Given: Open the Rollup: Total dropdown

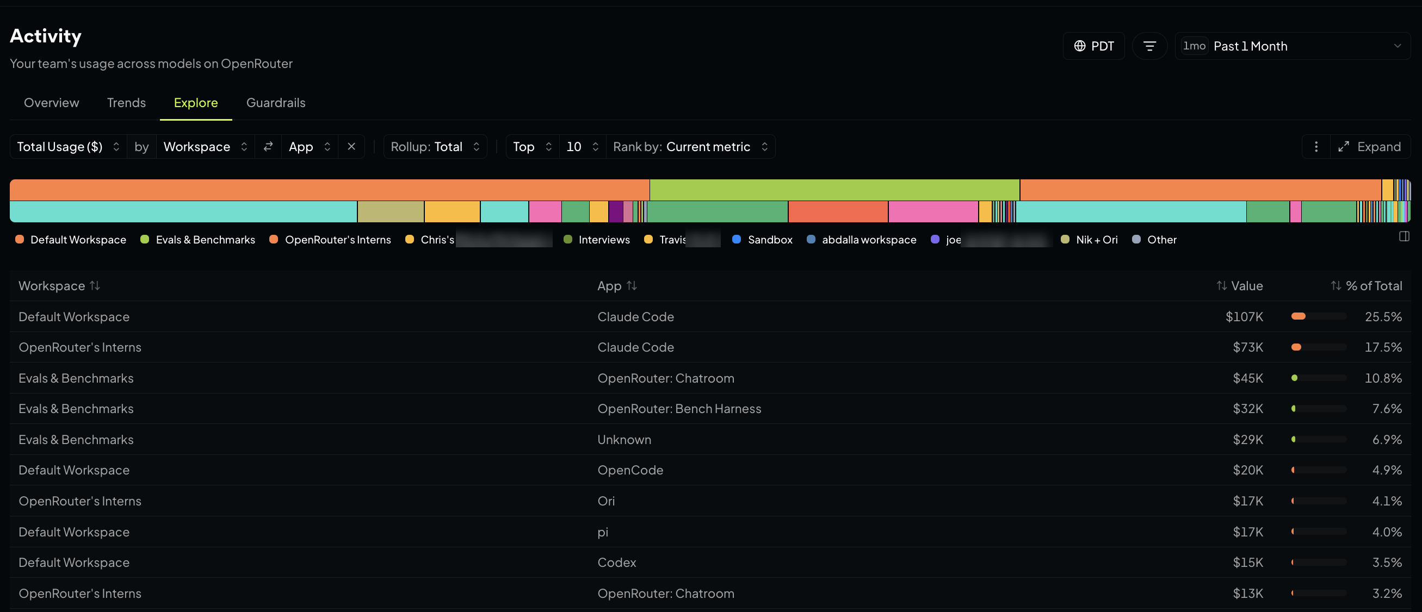Looking at the screenshot, I should [x=435, y=147].
